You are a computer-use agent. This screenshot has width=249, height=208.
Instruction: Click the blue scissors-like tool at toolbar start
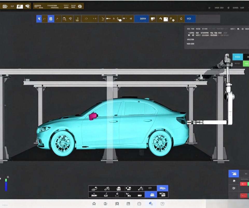click(x=39, y=19)
